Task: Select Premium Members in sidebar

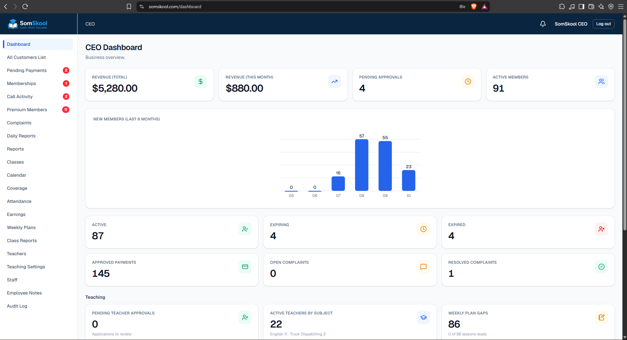Action: click(38, 110)
